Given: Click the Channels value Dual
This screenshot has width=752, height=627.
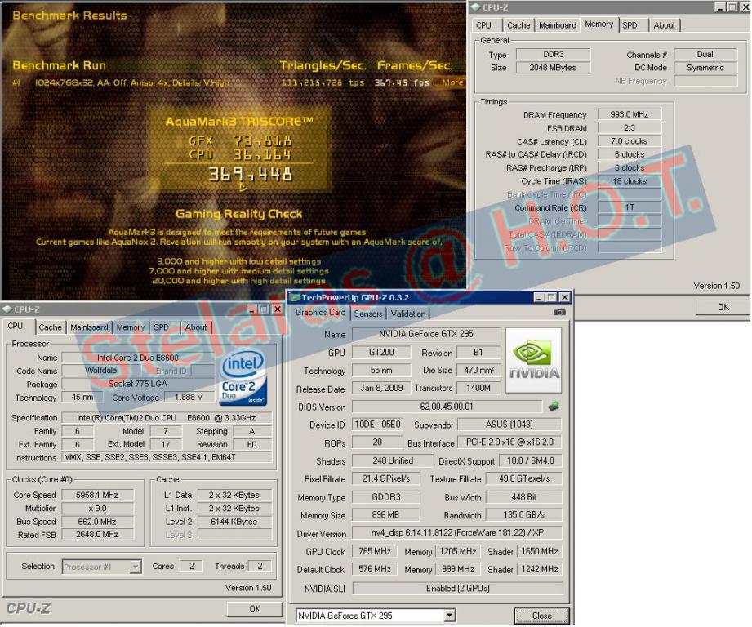Looking at the screenshot, I should (x=705, y=54).
